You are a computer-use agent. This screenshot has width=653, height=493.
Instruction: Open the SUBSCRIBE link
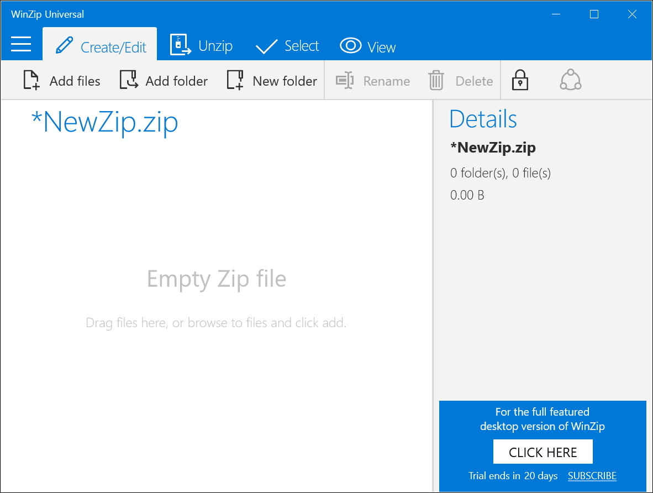[592, 475]
